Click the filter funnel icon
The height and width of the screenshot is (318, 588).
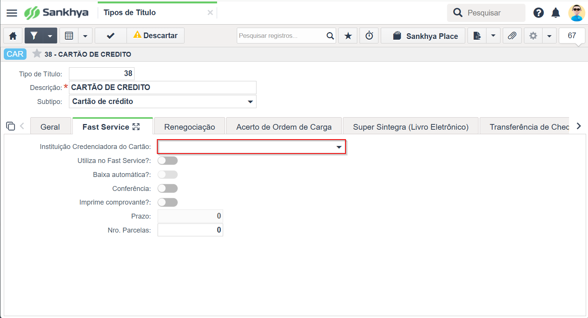click(x=34, y=36)
